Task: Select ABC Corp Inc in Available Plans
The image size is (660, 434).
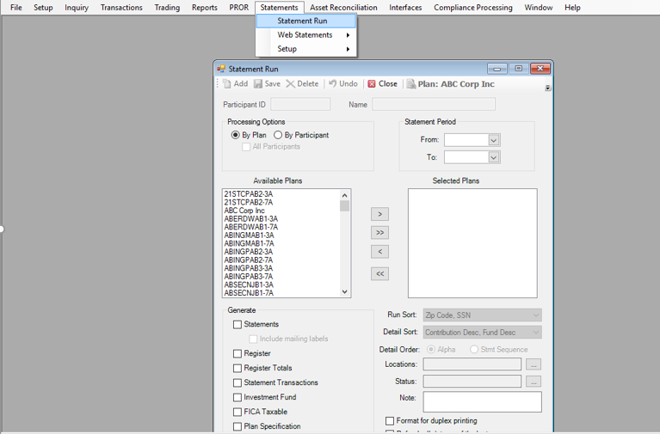Action: point(245,211)
